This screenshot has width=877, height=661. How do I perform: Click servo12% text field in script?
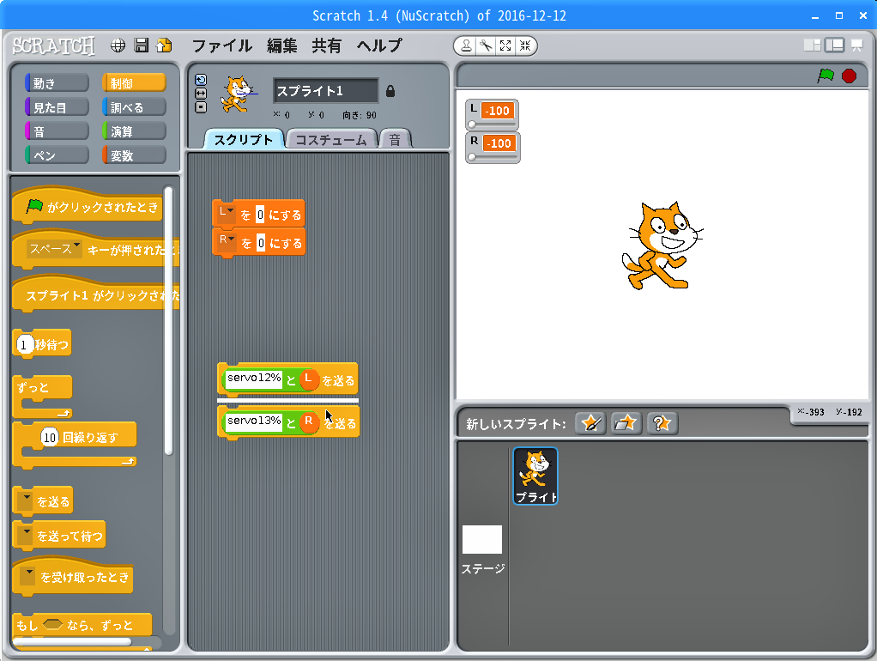tap(254, 379)
